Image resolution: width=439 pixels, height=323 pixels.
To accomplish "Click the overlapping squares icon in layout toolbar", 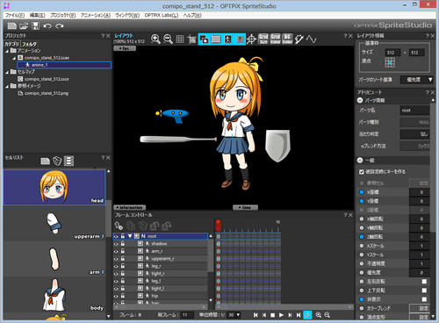I will pos(204,39).
